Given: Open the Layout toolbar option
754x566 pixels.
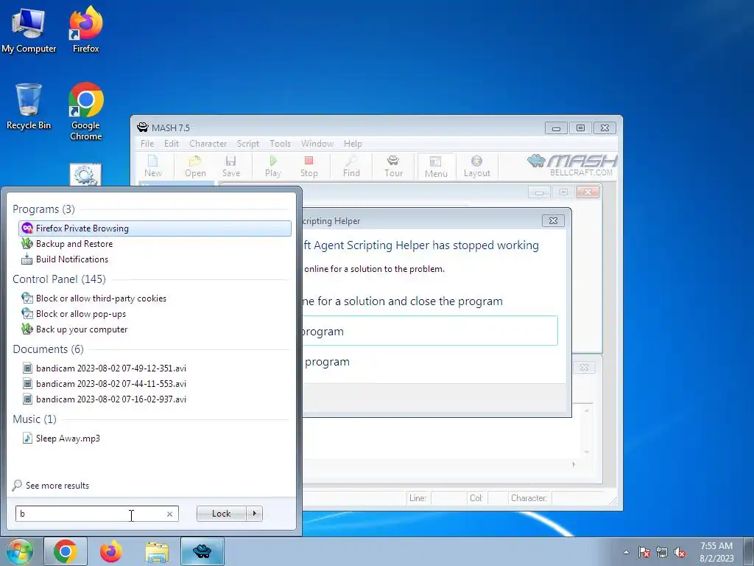Looking at the screenshot, I should (476, 167).
